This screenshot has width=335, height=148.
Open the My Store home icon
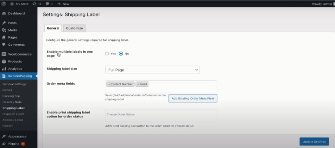pyautogui.click(x=12, y=4)
